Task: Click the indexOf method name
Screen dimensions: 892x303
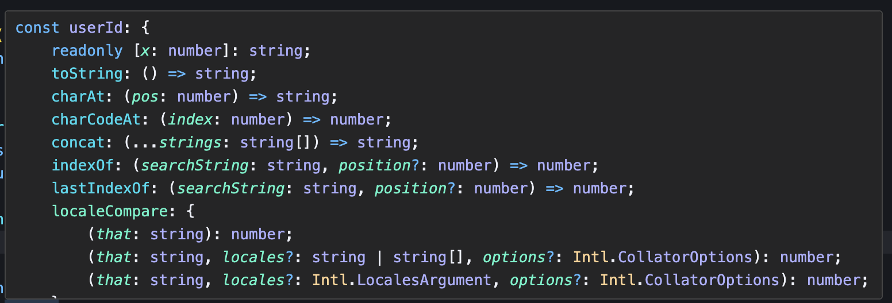Action: (x=83, y=165)
